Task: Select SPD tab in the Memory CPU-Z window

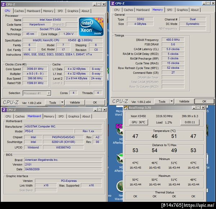Action: click(170, 10)
